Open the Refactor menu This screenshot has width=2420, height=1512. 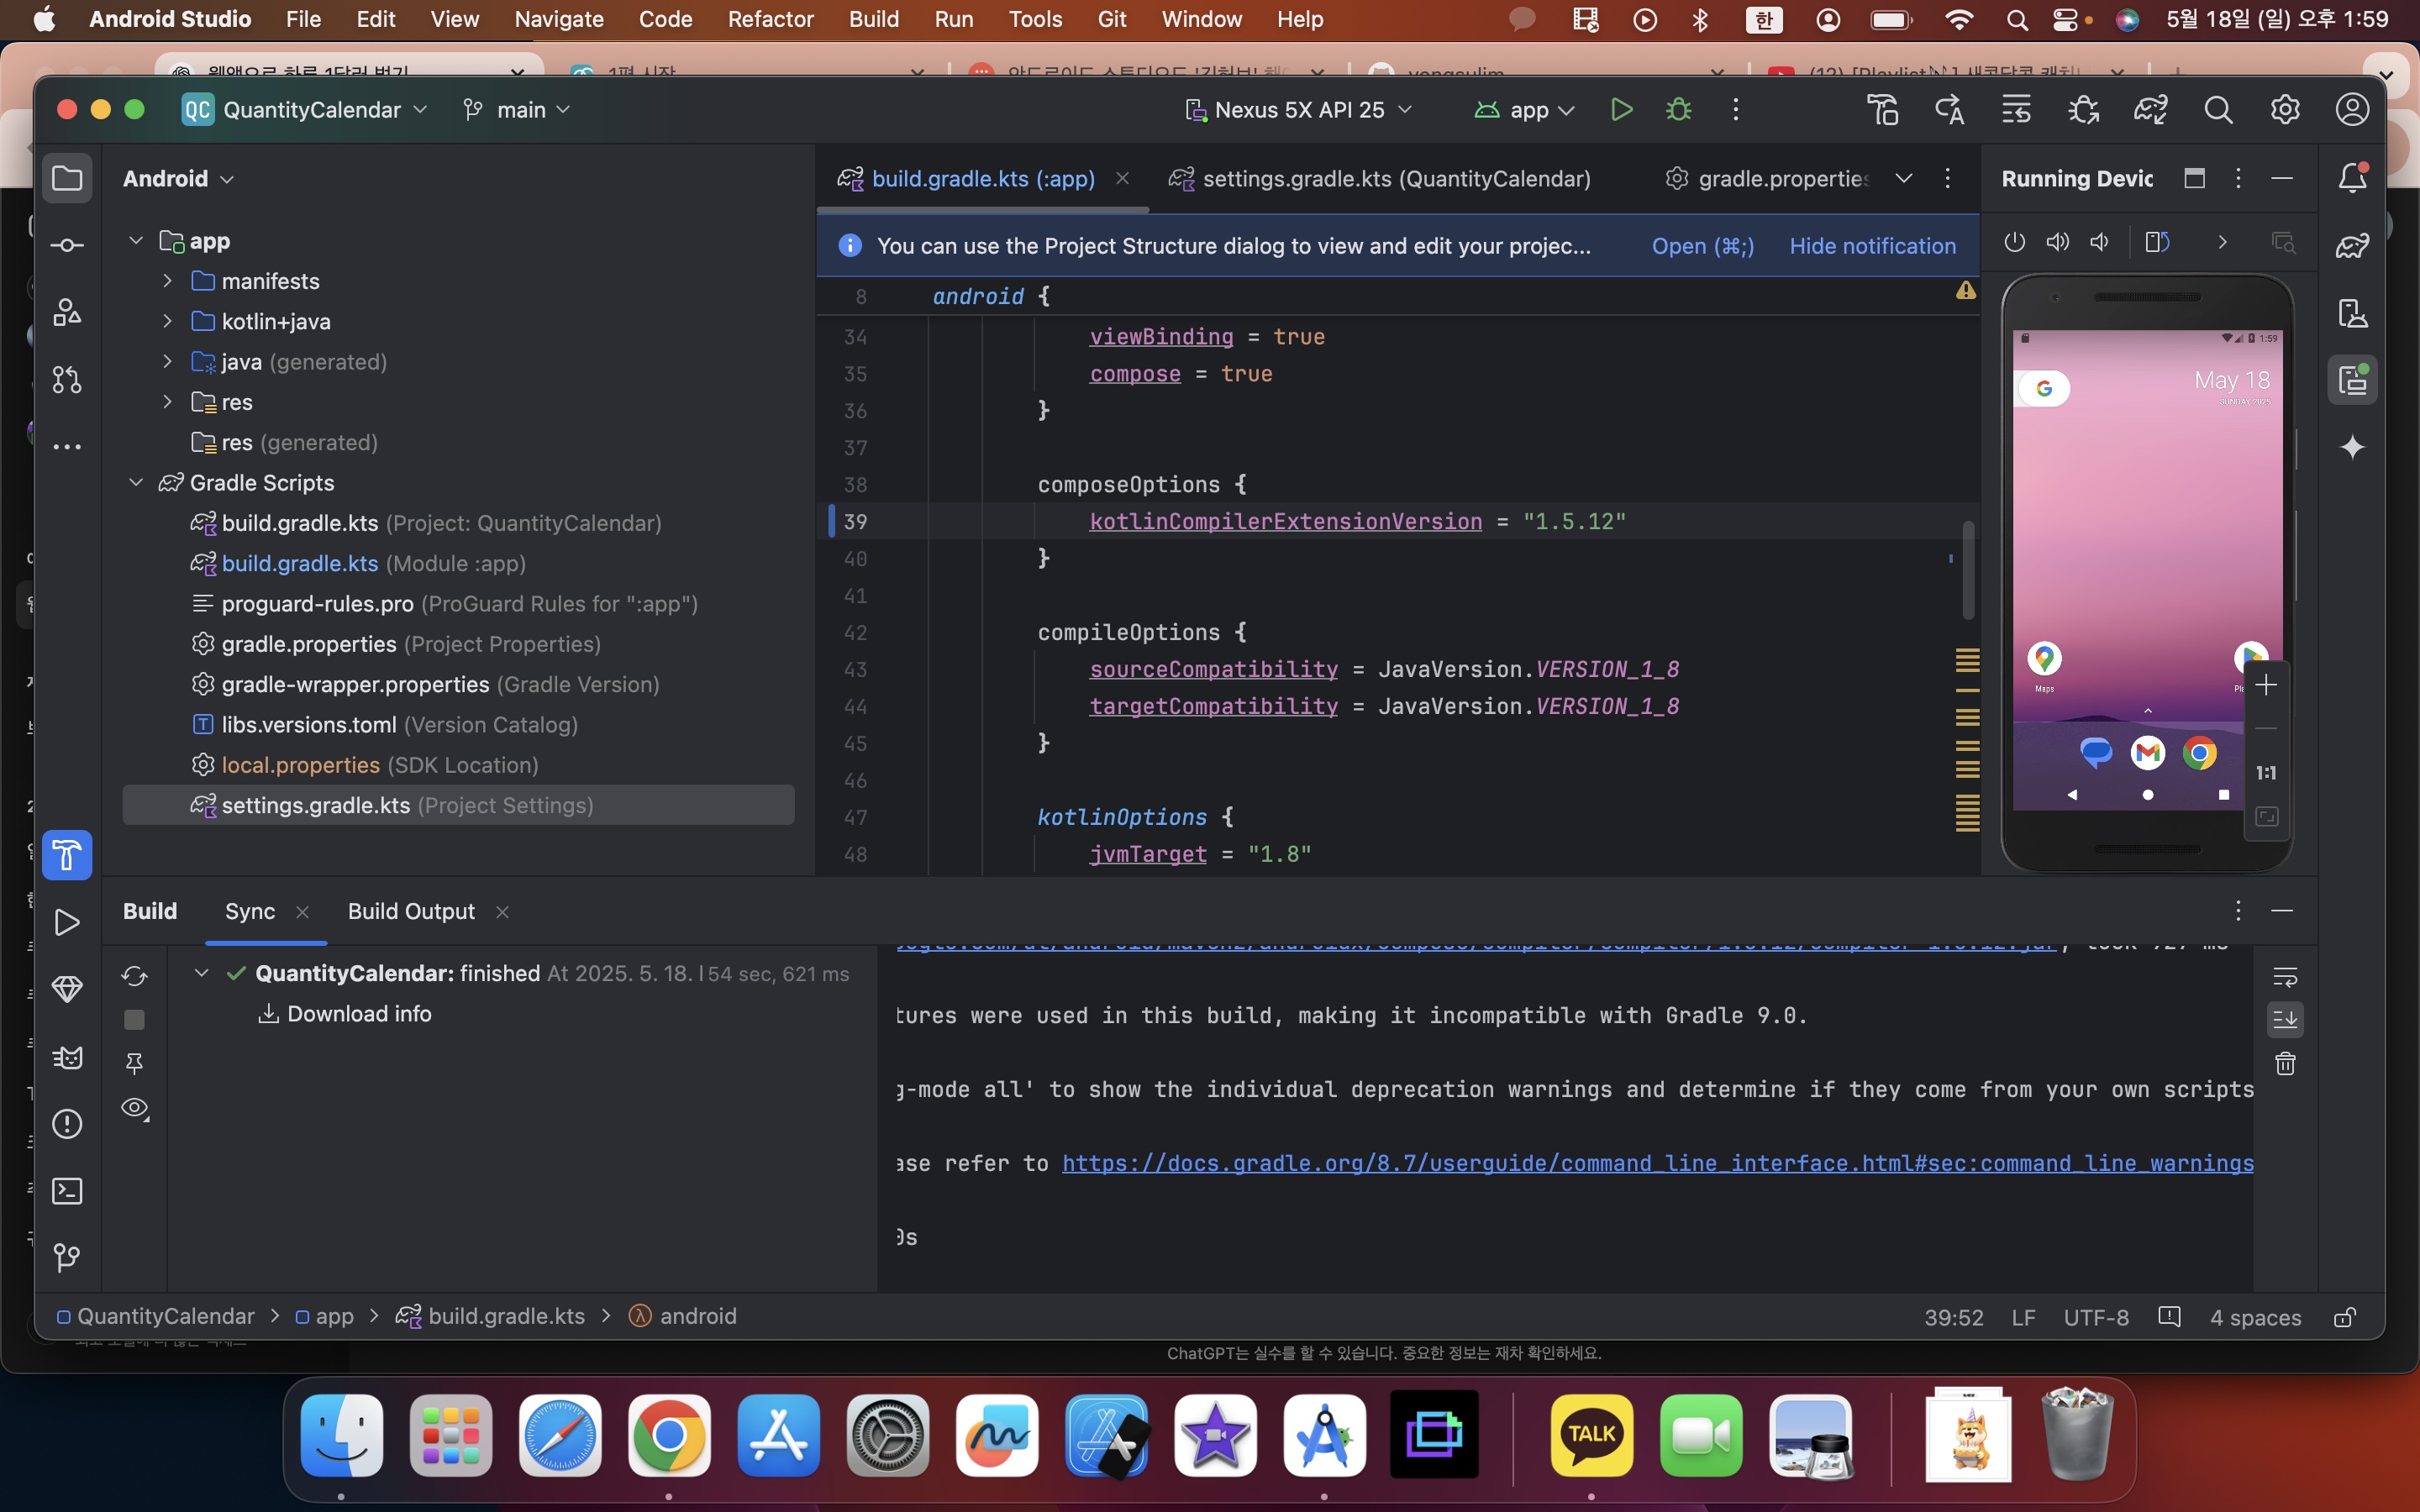[x=770, y=19]
